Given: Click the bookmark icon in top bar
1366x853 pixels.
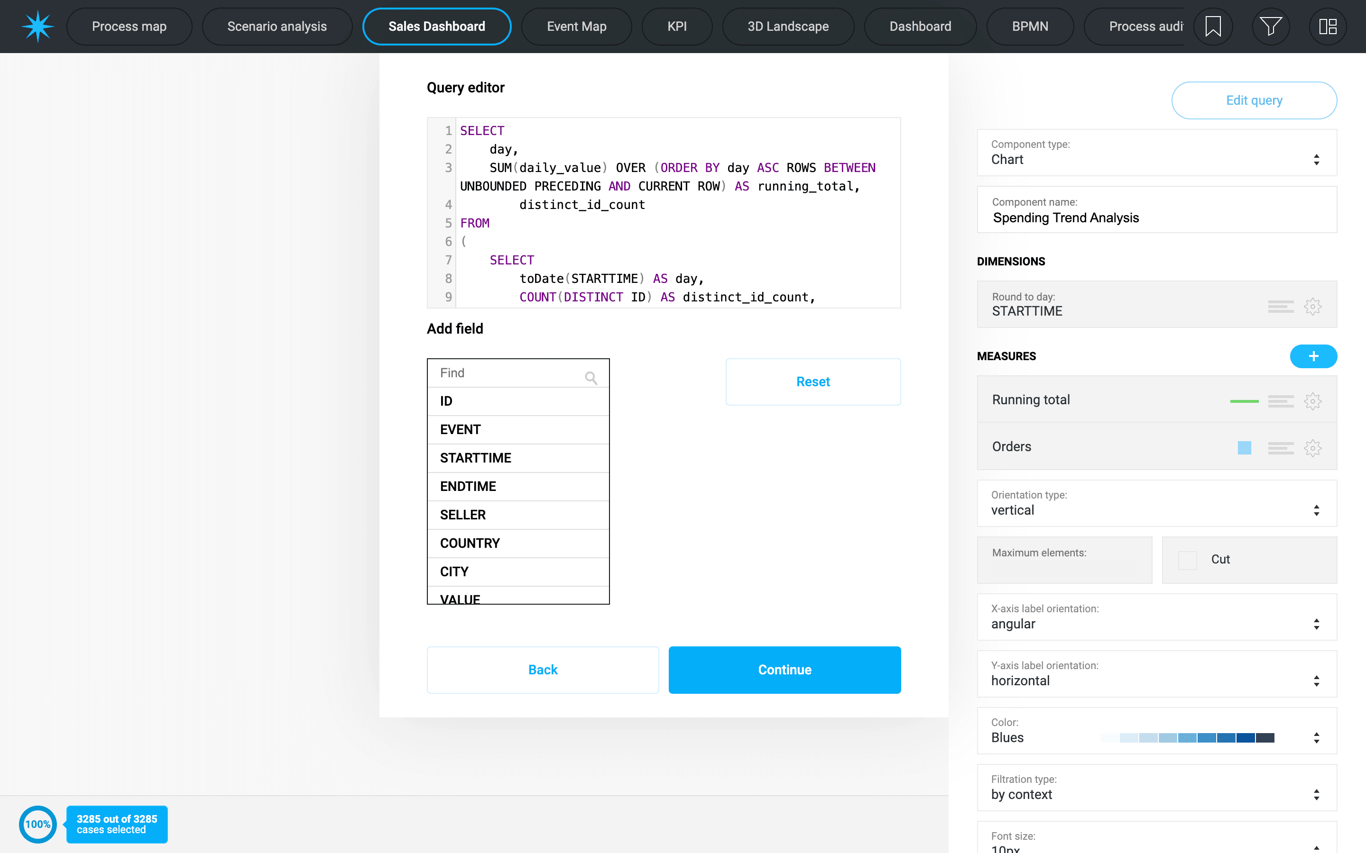Looking at the screenshot, I should click(1212, 27).
